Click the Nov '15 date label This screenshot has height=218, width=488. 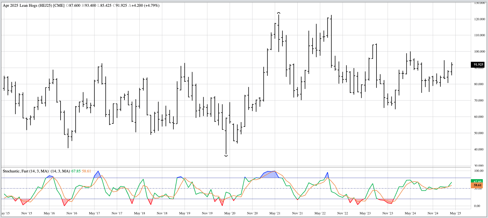coord(26,213)
